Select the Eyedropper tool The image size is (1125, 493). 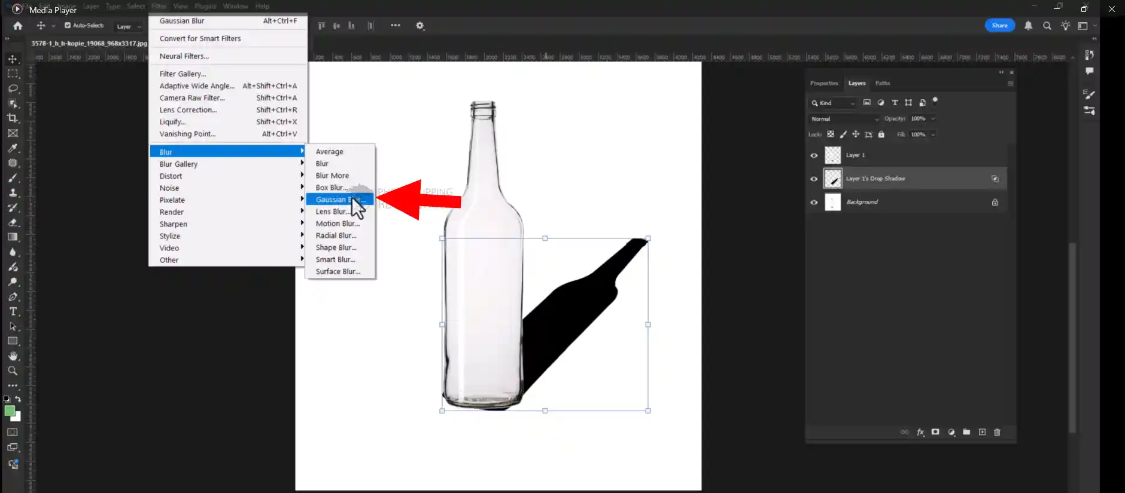13,148
